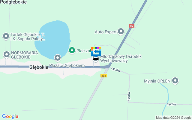Click the yellow 838 road shield
This screenshot has height=120, width=192.
(x=104, y=76)
